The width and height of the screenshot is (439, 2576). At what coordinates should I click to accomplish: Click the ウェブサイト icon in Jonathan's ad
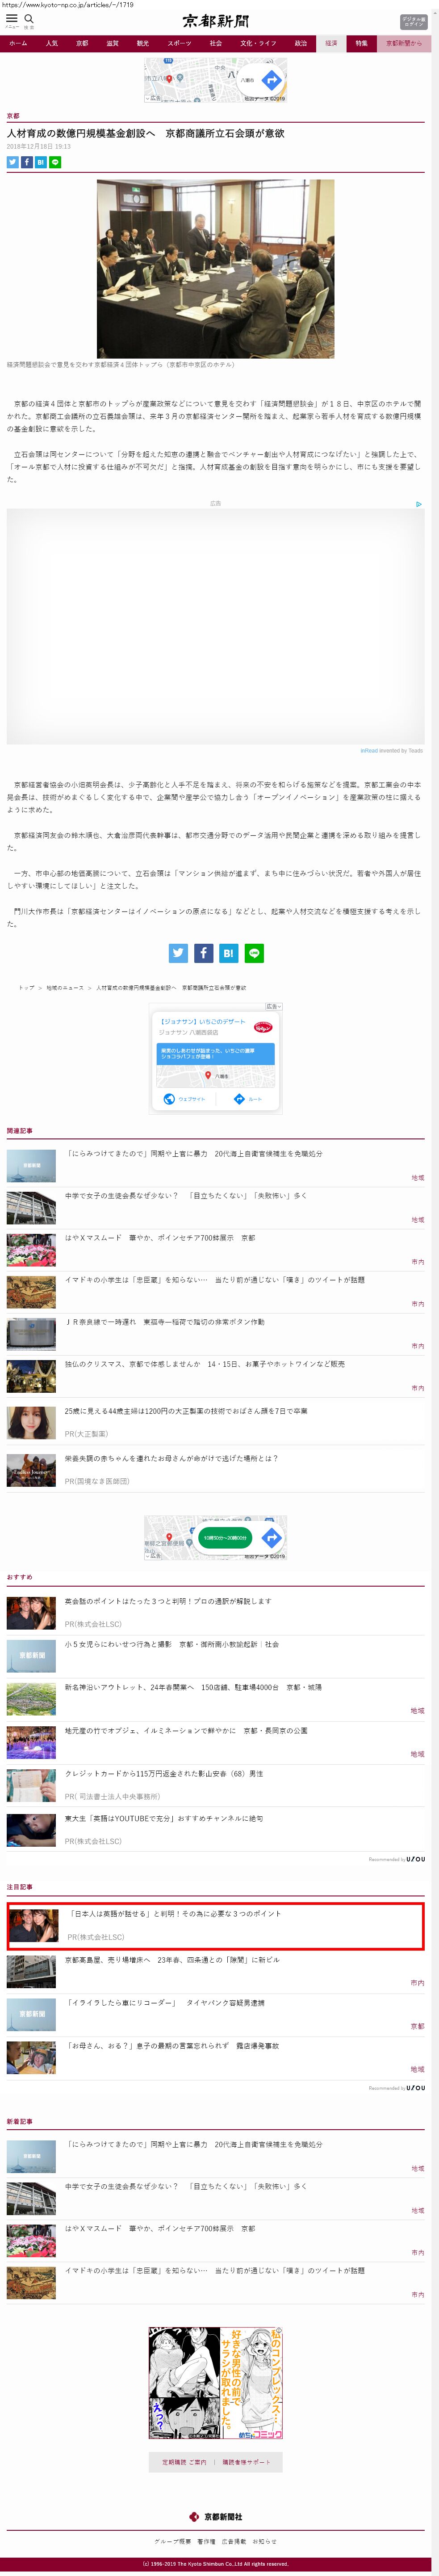coord(170,1099)
